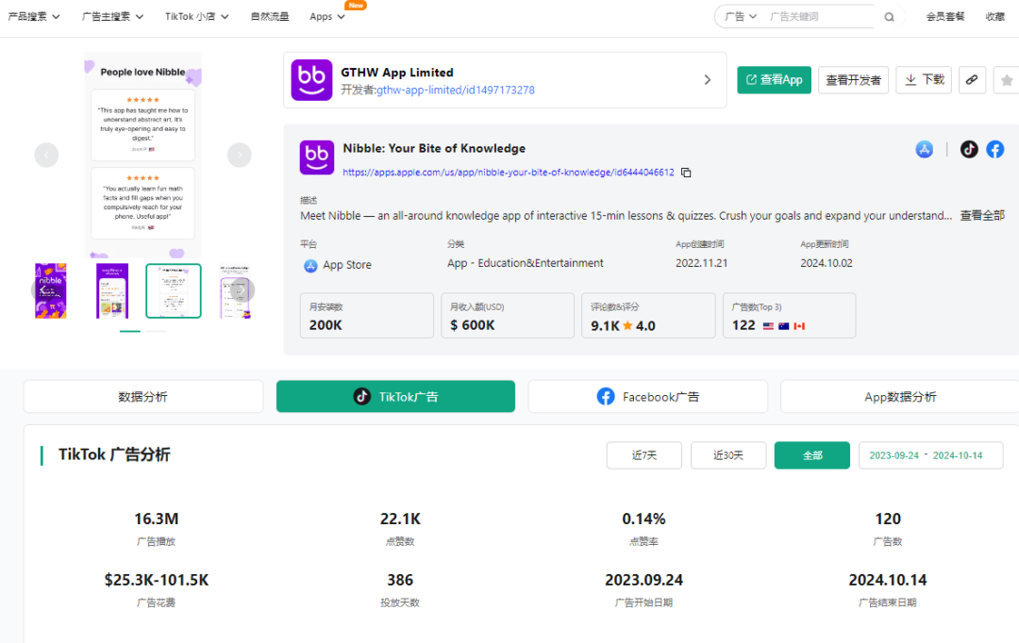
Task: Click the $25.3K-101.5K 广告花费 value
Action: click(156, 580)
